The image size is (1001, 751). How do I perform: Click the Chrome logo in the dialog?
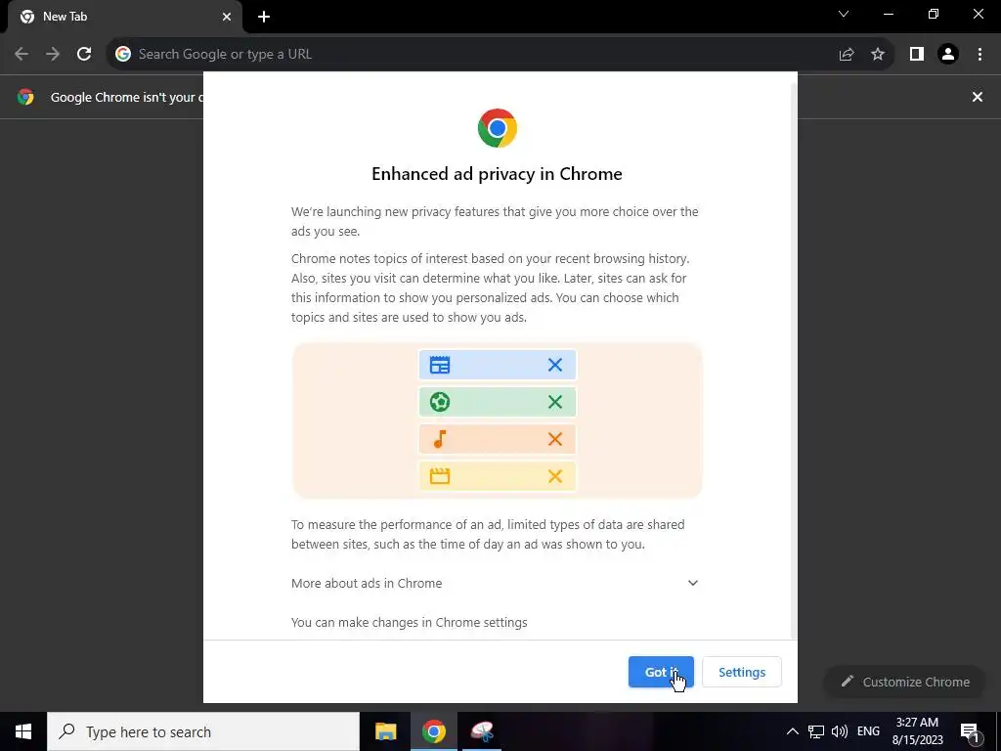pyautogui.click(x=498, y=128)
